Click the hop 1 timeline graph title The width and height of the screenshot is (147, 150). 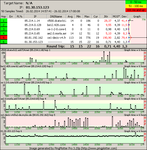click(25, 50)
